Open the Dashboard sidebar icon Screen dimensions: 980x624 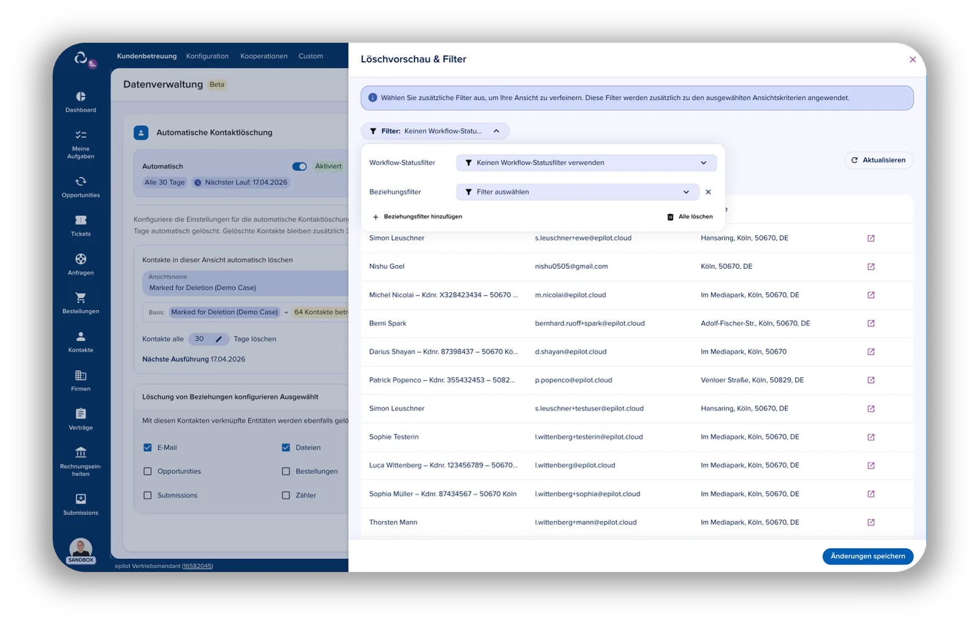pos(81,97)
